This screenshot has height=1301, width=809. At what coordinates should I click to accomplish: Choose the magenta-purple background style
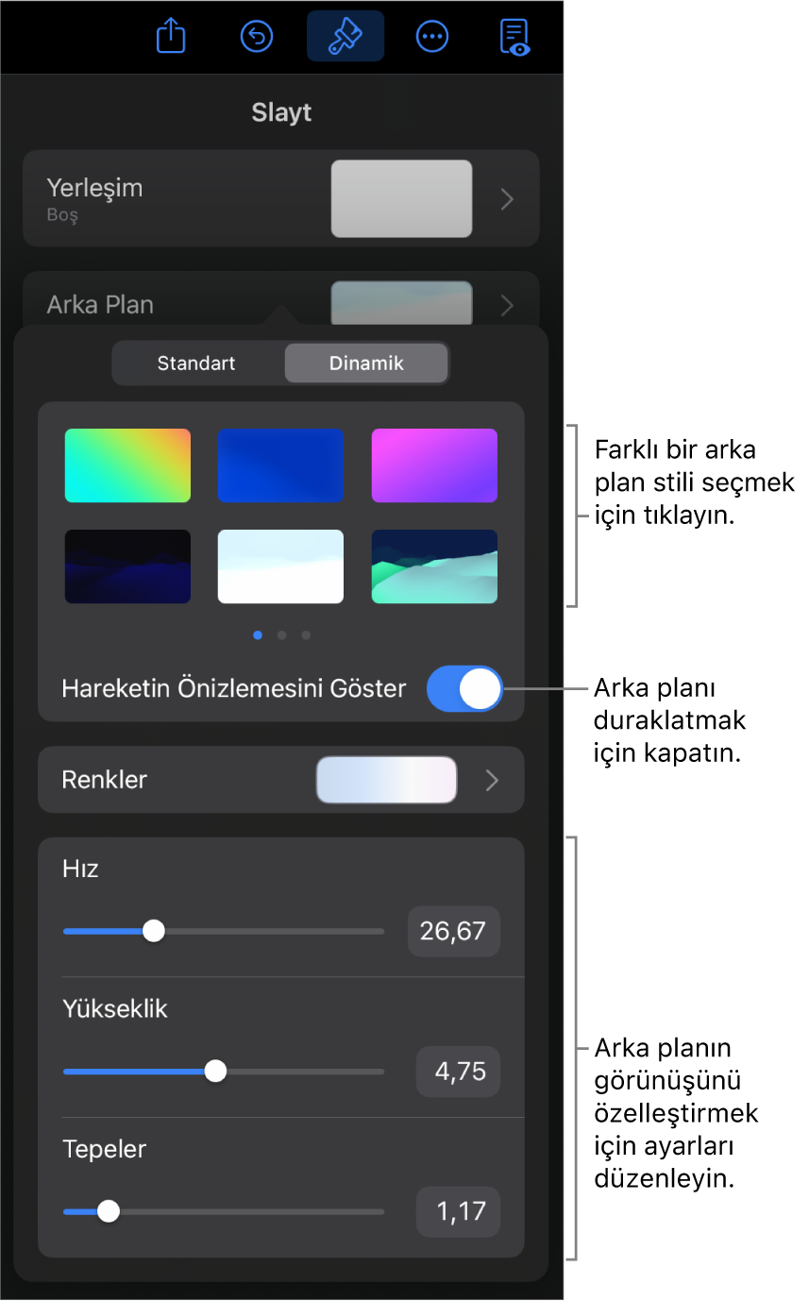434,465
